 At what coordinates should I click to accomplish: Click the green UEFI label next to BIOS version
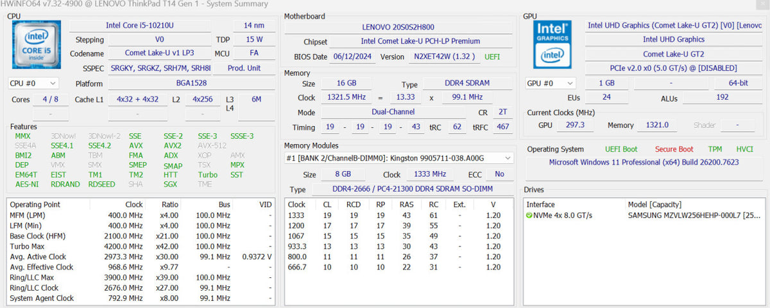click(x=493, y=56)
